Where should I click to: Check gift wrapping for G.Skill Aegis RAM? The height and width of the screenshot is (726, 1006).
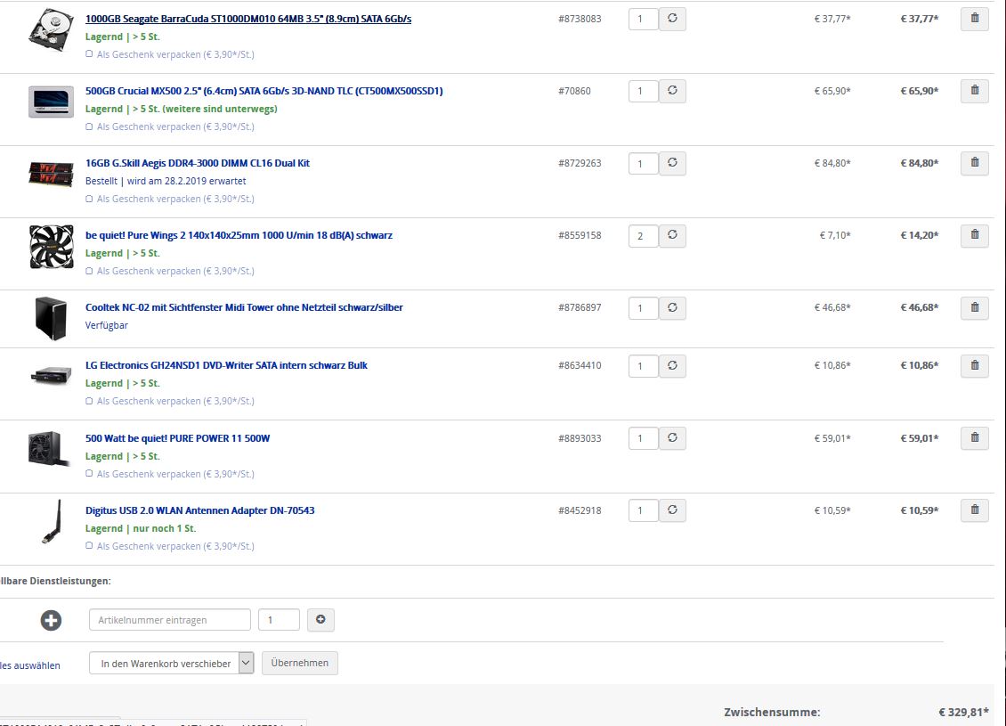click(89, 199)
